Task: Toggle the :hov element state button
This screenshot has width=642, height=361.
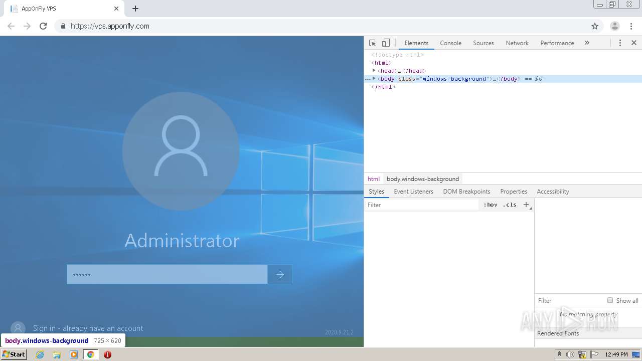Action: pyautogui.click(x=490, y=205)
